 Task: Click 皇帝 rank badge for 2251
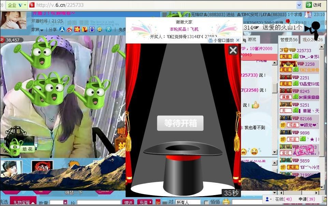(285, 77)
